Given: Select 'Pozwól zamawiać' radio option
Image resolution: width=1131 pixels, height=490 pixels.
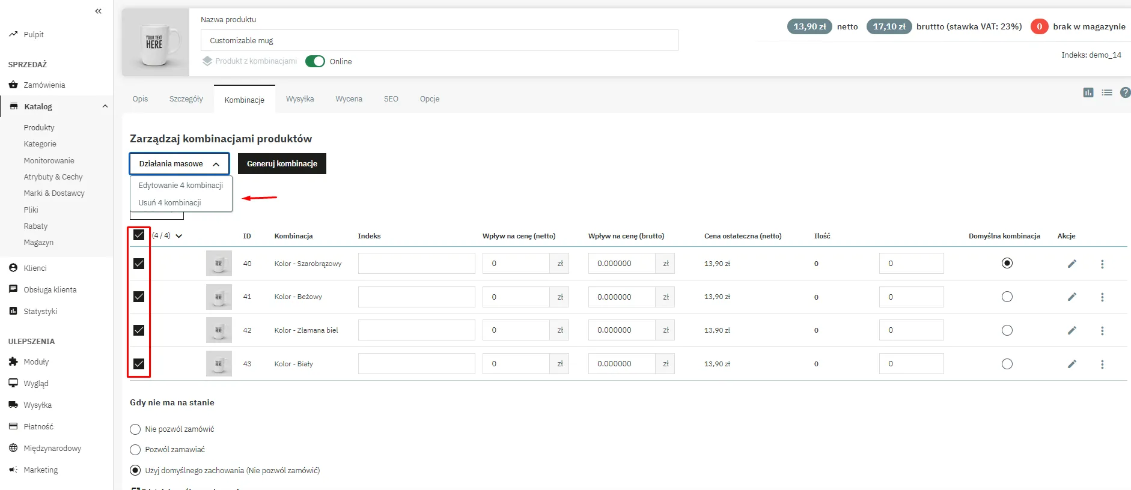Looking at the screenshot, I should click(135, 450).
